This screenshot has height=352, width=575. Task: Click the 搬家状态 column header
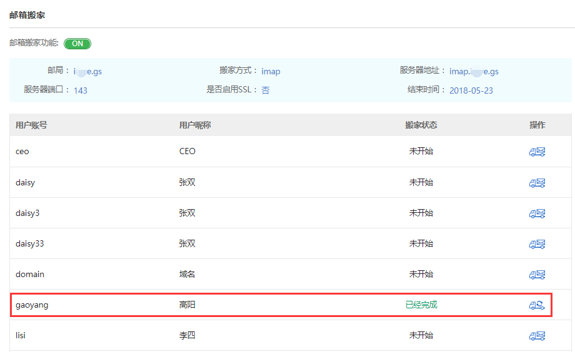tap(421, 125)
